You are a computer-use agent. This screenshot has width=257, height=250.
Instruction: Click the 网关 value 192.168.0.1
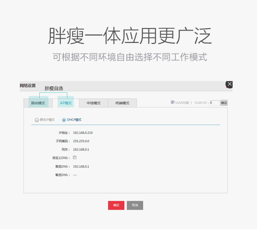click(x=81, y=149)
